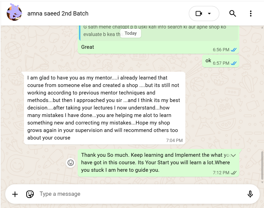Open the video call button
Viewport: 264px width, 208px height.
(199, 13)
